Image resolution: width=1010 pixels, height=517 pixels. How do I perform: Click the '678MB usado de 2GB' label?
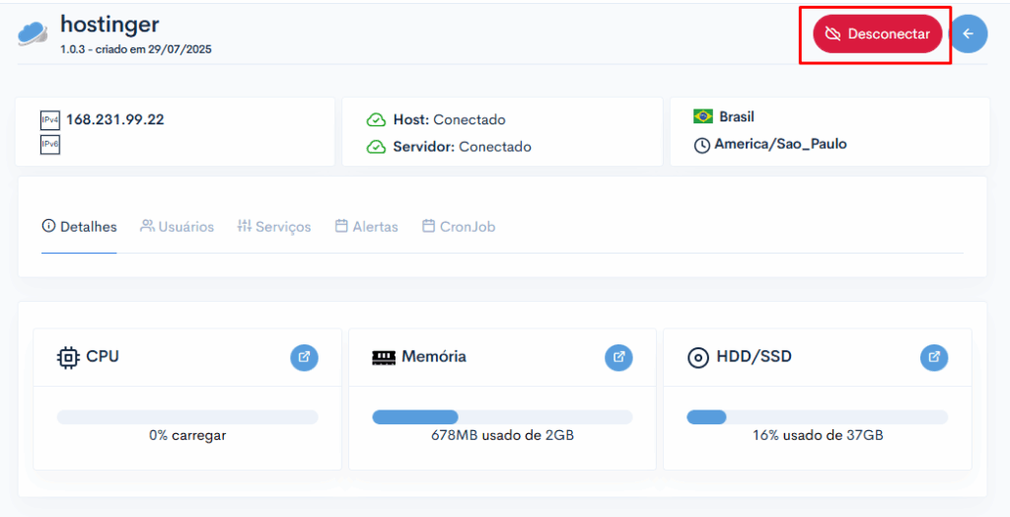point(502,436)
